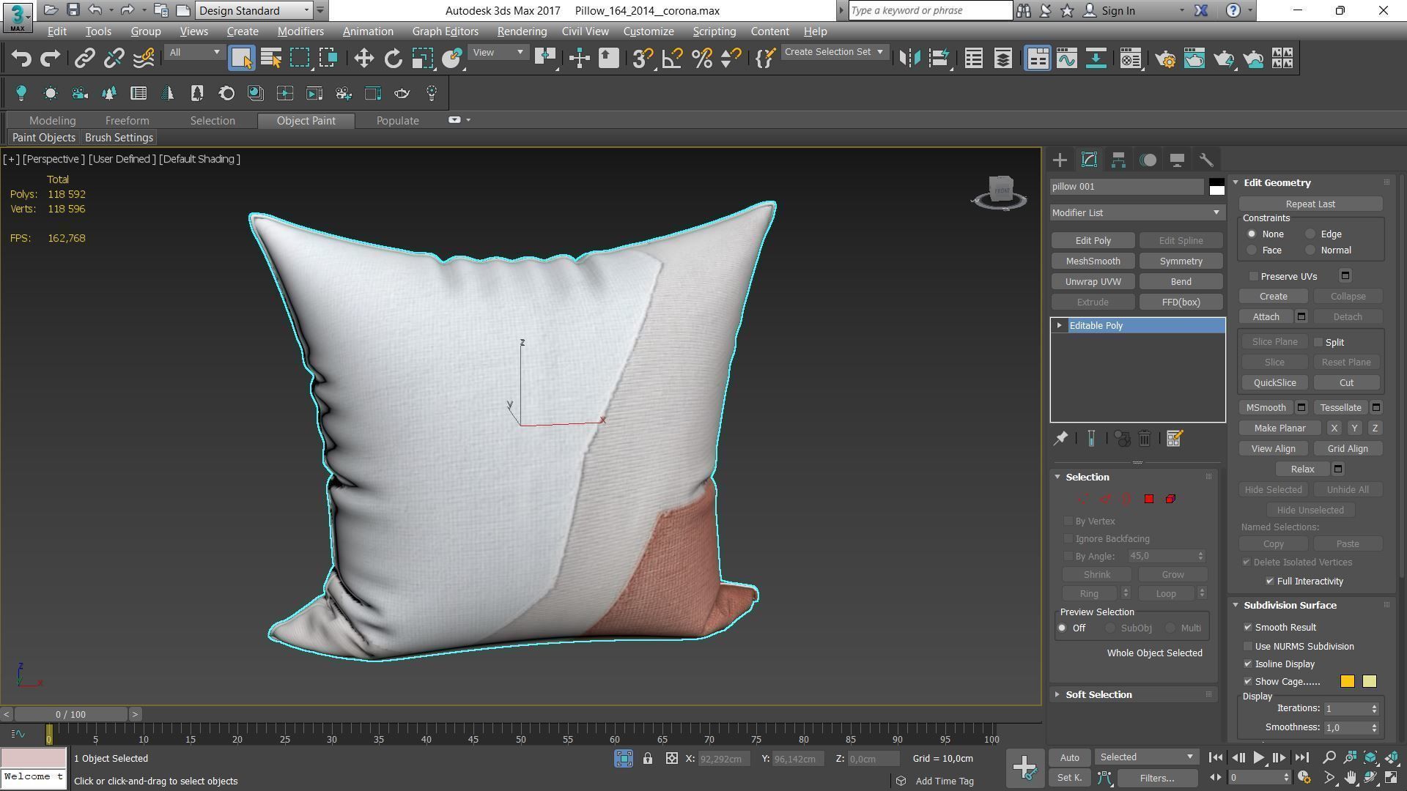Switch to the Freeform ribbon tab
This screenshot has width=1407, height=791.
click(x=127, y=121)
